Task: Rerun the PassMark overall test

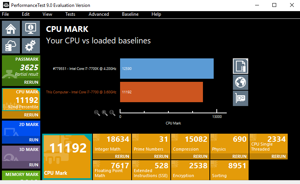Action: (x=31, y=82)
